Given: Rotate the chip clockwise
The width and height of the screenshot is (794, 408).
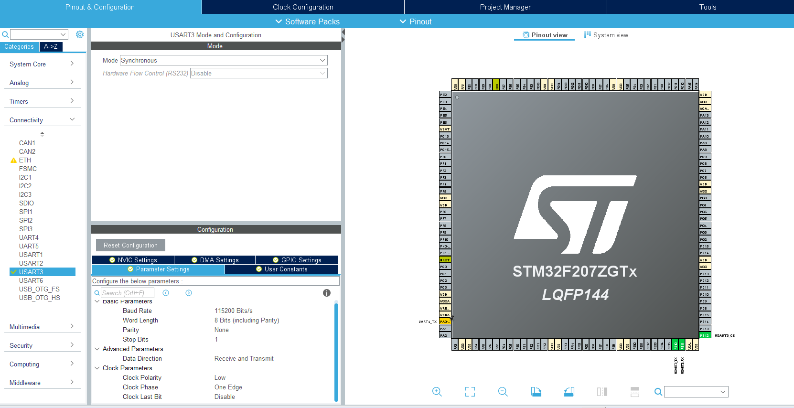Looking at the screenshot, I should [536, 392].
